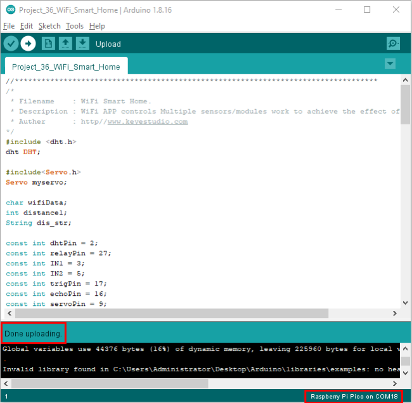The height and width of the screenshot is (403, 412).
Task: Open the Serial Monitor icon
Action: click(x=393, y=43)
